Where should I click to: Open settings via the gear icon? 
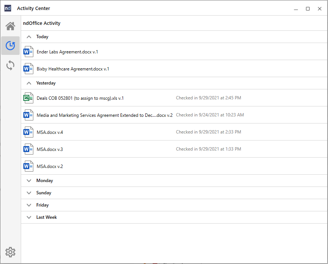pos(10,252)
